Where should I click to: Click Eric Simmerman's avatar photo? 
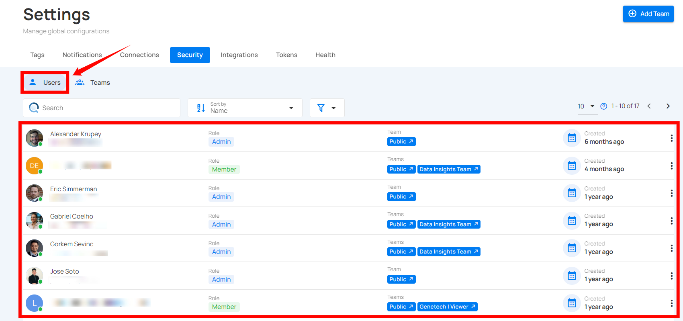[34, 193]
